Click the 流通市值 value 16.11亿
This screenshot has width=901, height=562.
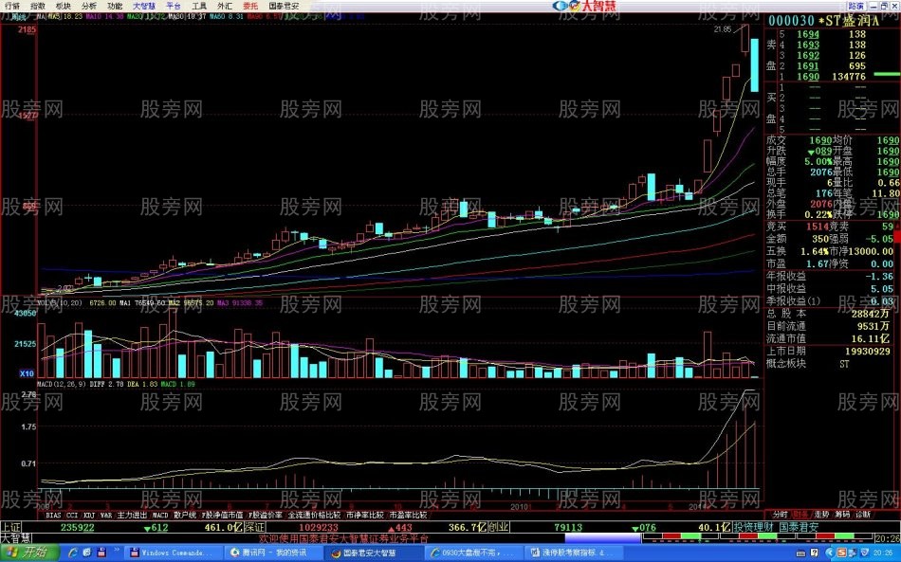pyautogui.click(x=871, y=338)
